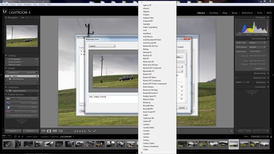The width and height of the screenshot is (274, 154).
Task: Add keyword with plus in Keyword List
Action: click(x=236, y=78)
